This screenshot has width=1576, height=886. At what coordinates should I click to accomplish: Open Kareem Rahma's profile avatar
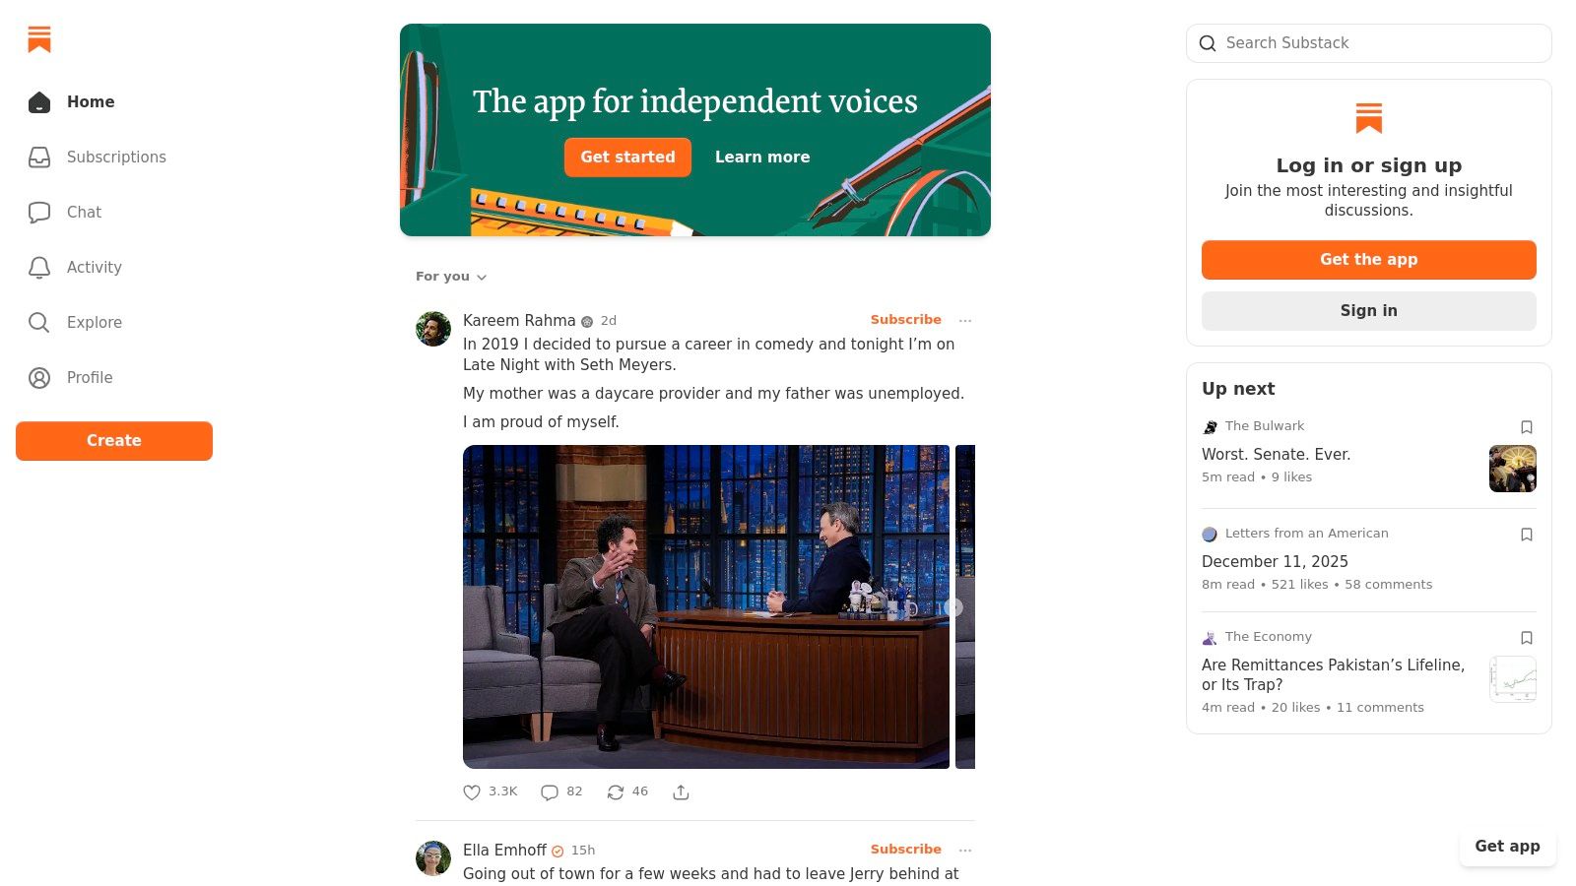[x=433, y=329]
